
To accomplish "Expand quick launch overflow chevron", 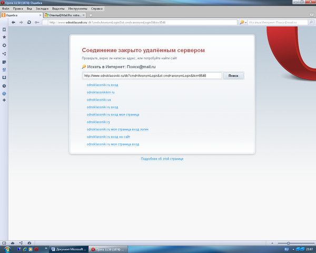I will [46, 248].
